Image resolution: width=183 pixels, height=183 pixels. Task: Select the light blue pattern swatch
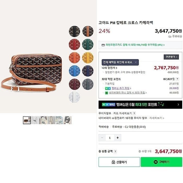pos(75,71)
